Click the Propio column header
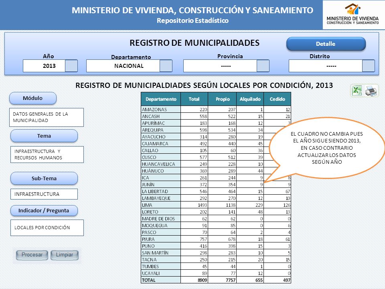385x289 pixels. pos(222,99)
